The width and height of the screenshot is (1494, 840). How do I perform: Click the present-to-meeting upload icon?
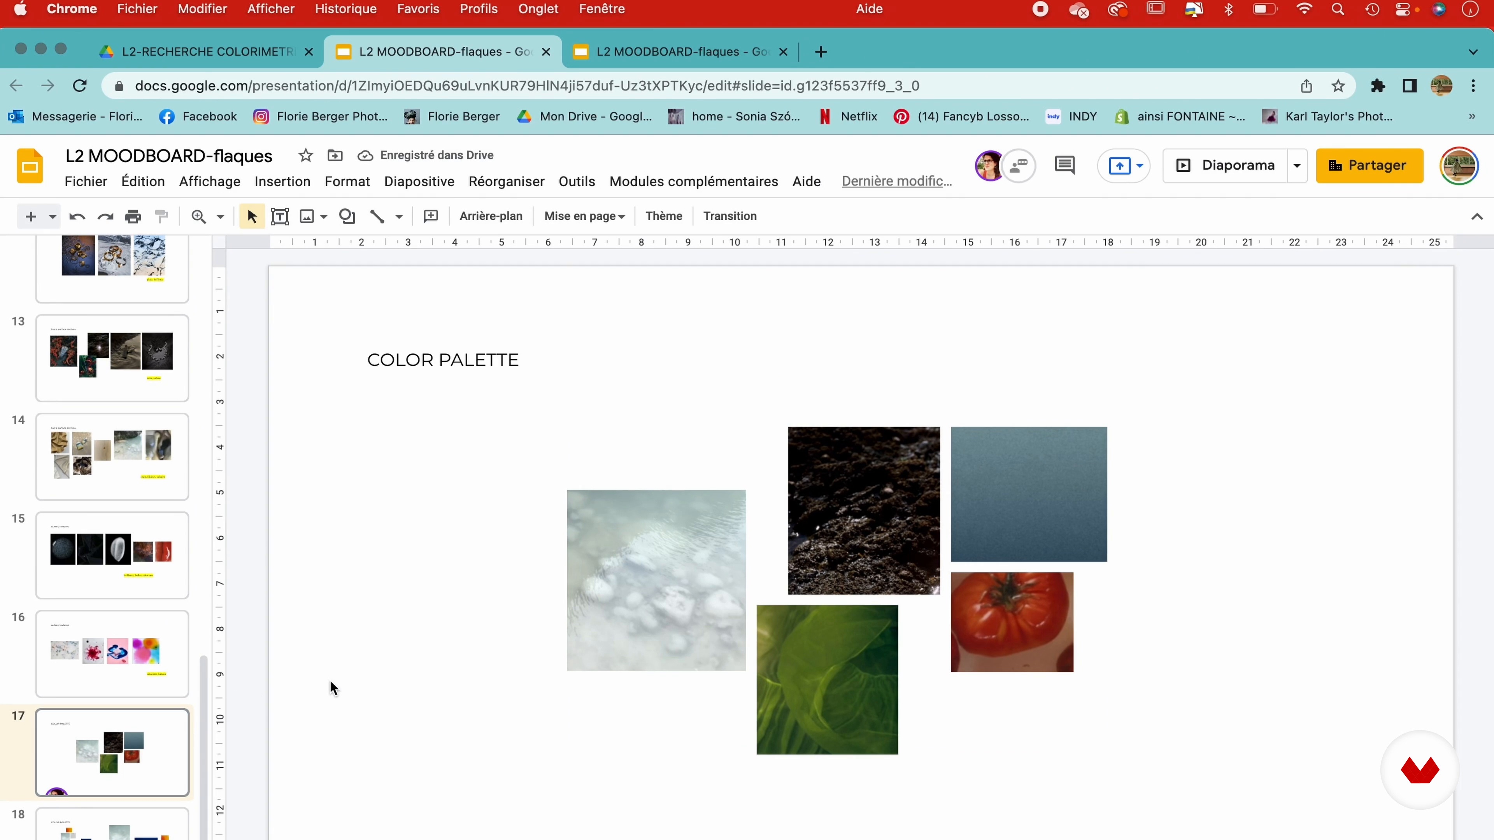click(x=1119, y=166)
